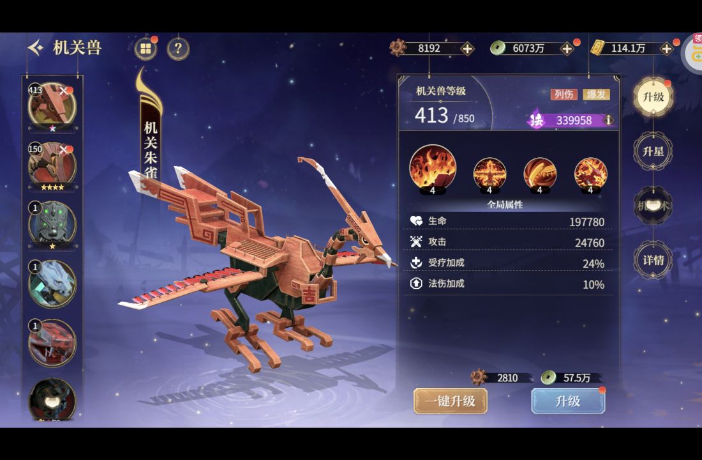The height and width of the screenshot is (460, 702).
Task: Add more jade coins with plus
Action: click(x=567, y=49)
